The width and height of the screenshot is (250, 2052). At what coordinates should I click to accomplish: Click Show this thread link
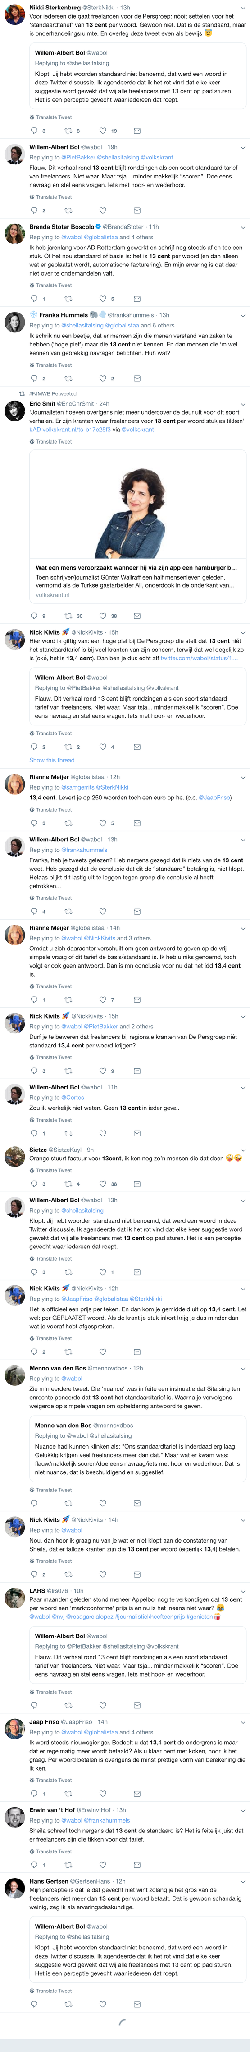[x=52, y=760]
